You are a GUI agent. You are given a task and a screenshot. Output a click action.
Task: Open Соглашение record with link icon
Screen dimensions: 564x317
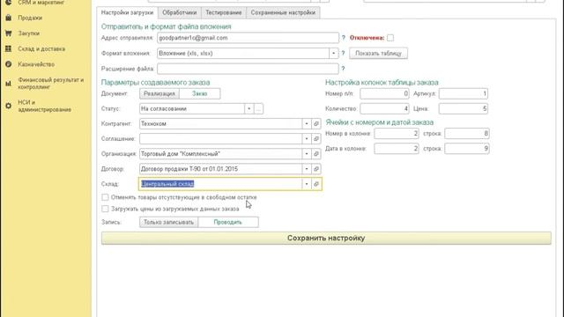316,139
